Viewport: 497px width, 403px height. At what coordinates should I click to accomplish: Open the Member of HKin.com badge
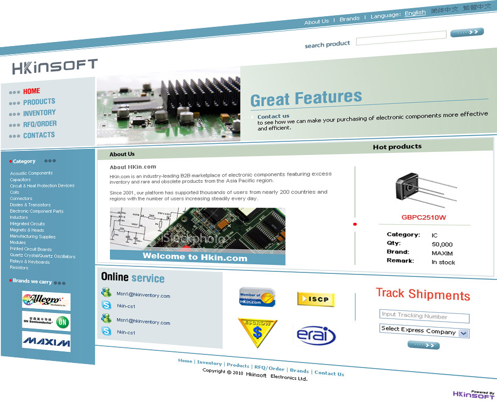pyautogui.click(x=257, y=297)
